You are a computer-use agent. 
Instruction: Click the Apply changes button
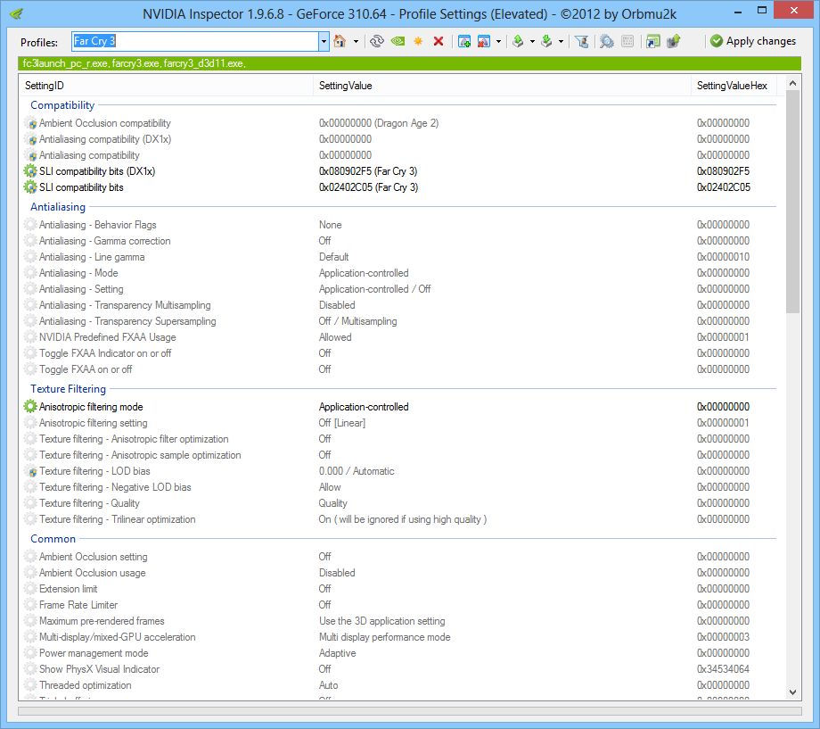[753, 41]
